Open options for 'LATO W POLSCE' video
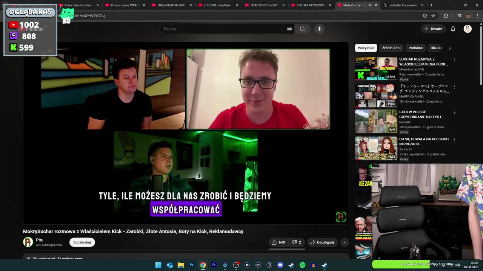The width and height of the screenshot is (483, 271). [x=454, y=113]
